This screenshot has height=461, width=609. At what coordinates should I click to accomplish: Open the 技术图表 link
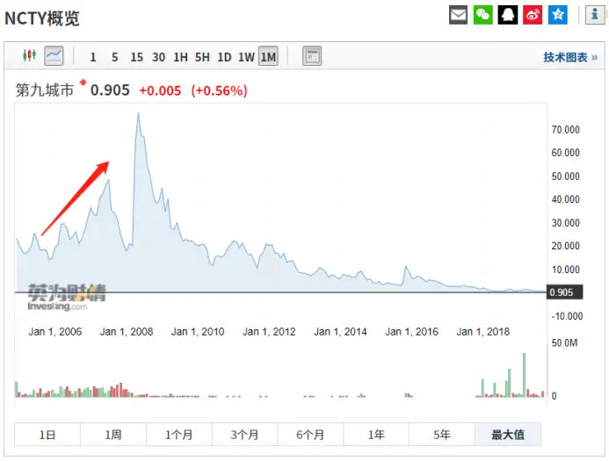(570, 57)
